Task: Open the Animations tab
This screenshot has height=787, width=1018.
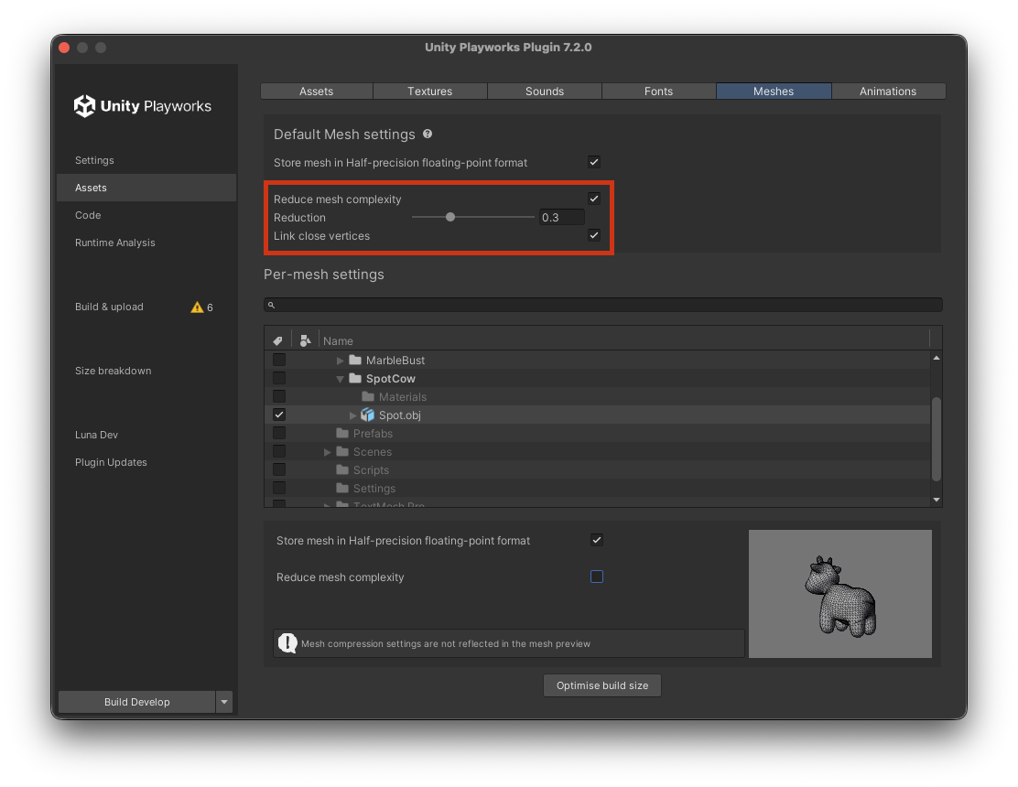Action: click(887, 92)
